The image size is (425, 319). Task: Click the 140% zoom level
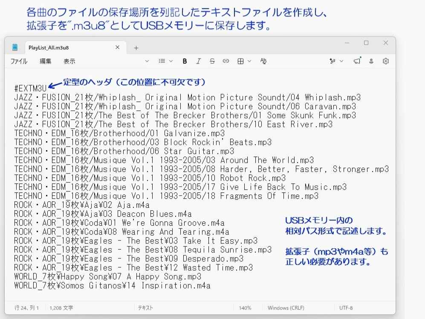(245, 308)
